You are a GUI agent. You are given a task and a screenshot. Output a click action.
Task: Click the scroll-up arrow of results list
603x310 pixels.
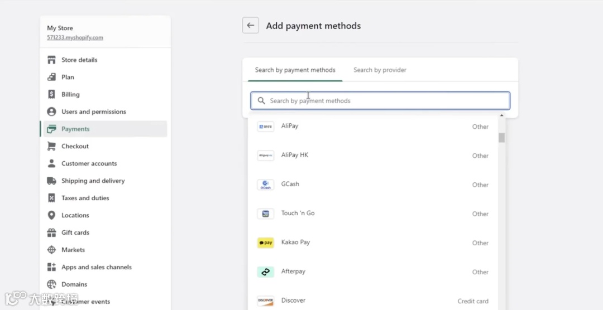pyautogui.click(x=501, y=115)
